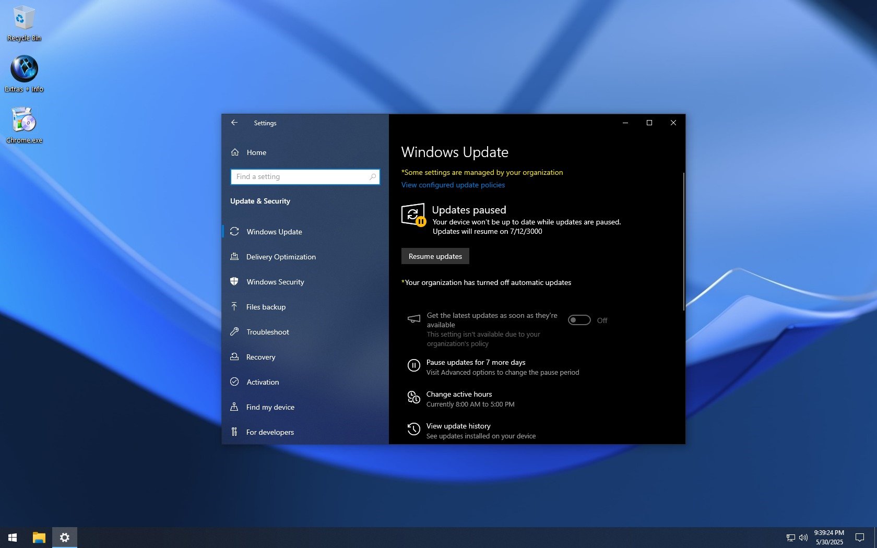The image size is (877, 548).
Task: Pause updates for 7 more days
Action: tap(476, 363)
